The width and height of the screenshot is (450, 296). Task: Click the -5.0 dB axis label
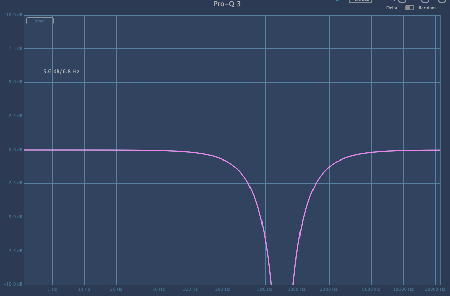tap(15, 217)
